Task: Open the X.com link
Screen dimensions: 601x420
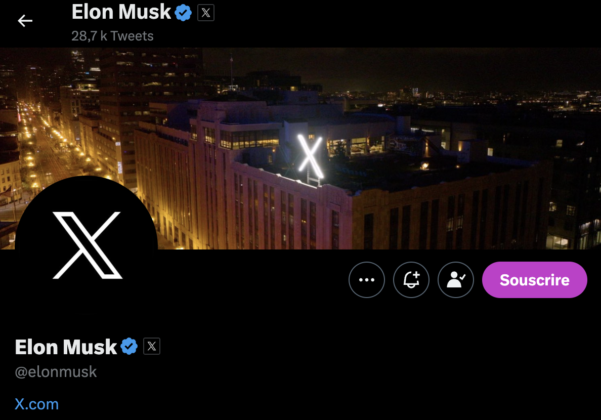Action: coord(37,404)
